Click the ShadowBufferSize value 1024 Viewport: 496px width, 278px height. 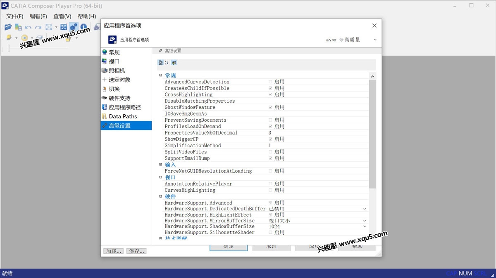point(274,226)
